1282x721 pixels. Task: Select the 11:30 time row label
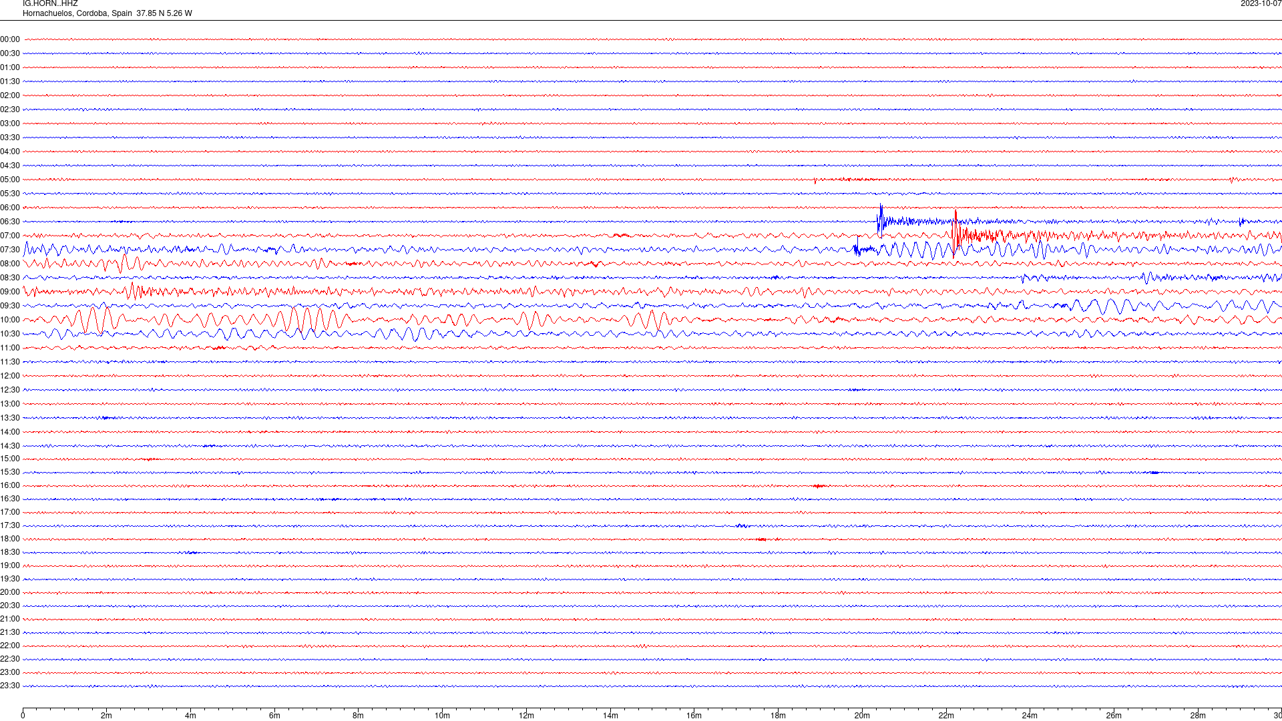tap(10, 362)
